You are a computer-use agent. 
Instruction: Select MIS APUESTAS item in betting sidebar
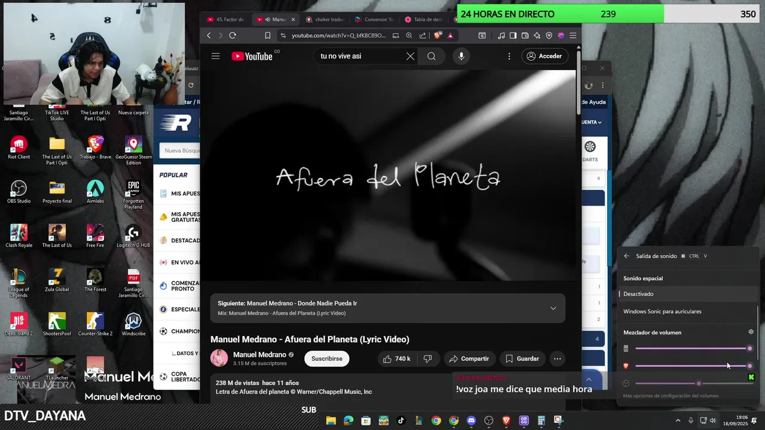coord(179,193)
